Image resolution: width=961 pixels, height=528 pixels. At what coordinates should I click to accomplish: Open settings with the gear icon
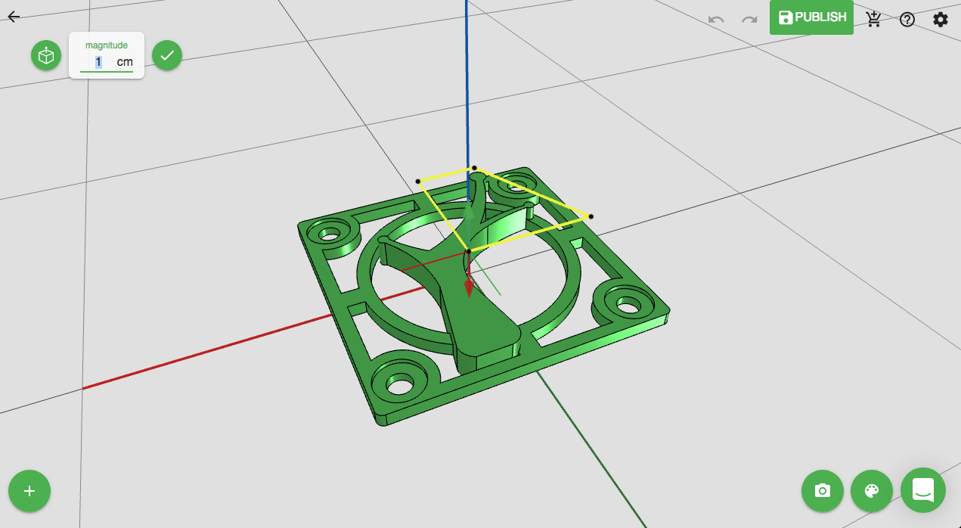click(x=941, y=19)
